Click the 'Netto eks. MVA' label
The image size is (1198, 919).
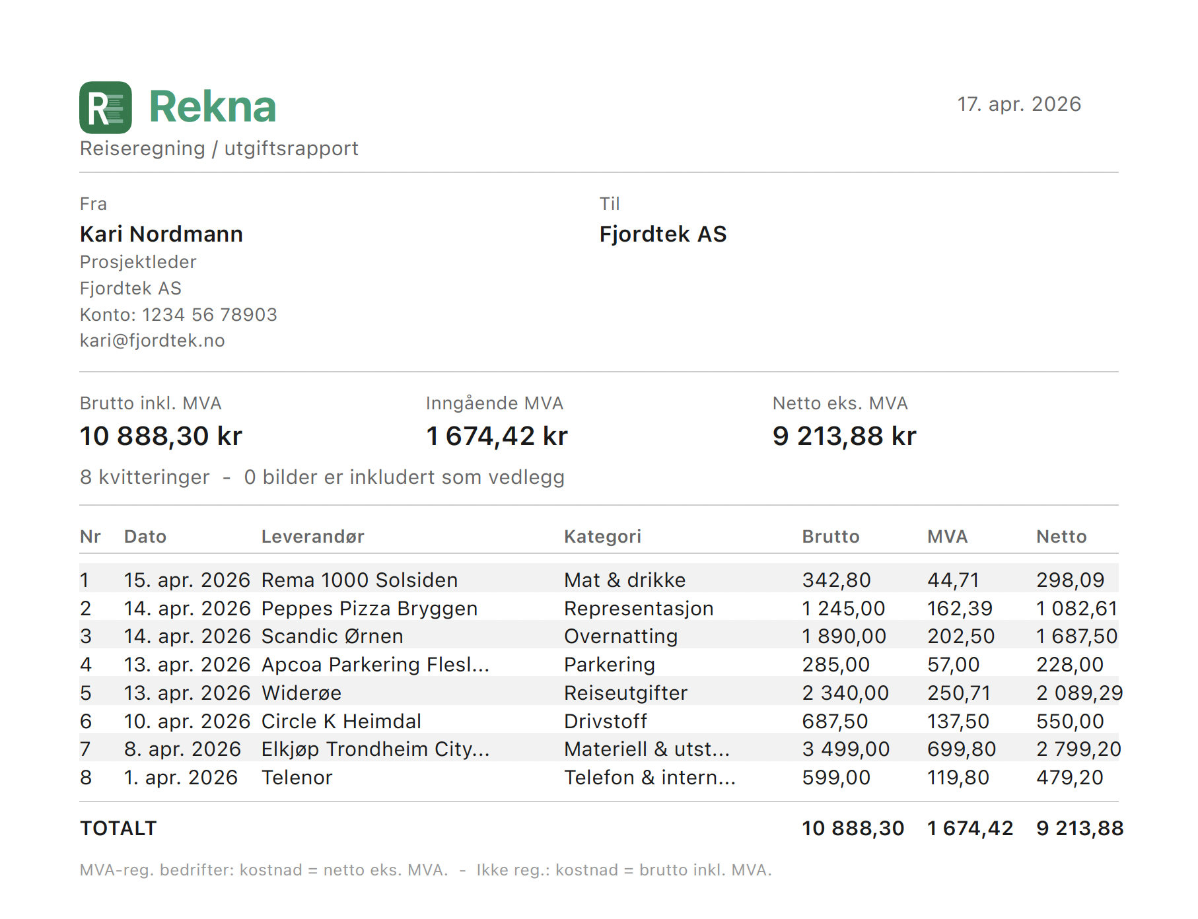click(x=840, y=403)
